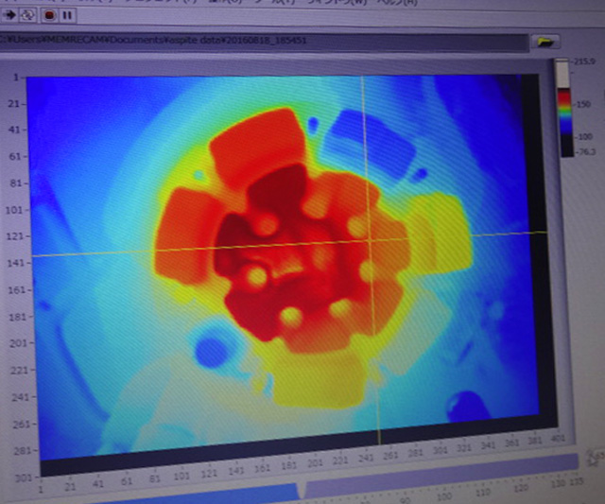Click the vertical axis label 121
605x504 pixels.
[14, 235]
